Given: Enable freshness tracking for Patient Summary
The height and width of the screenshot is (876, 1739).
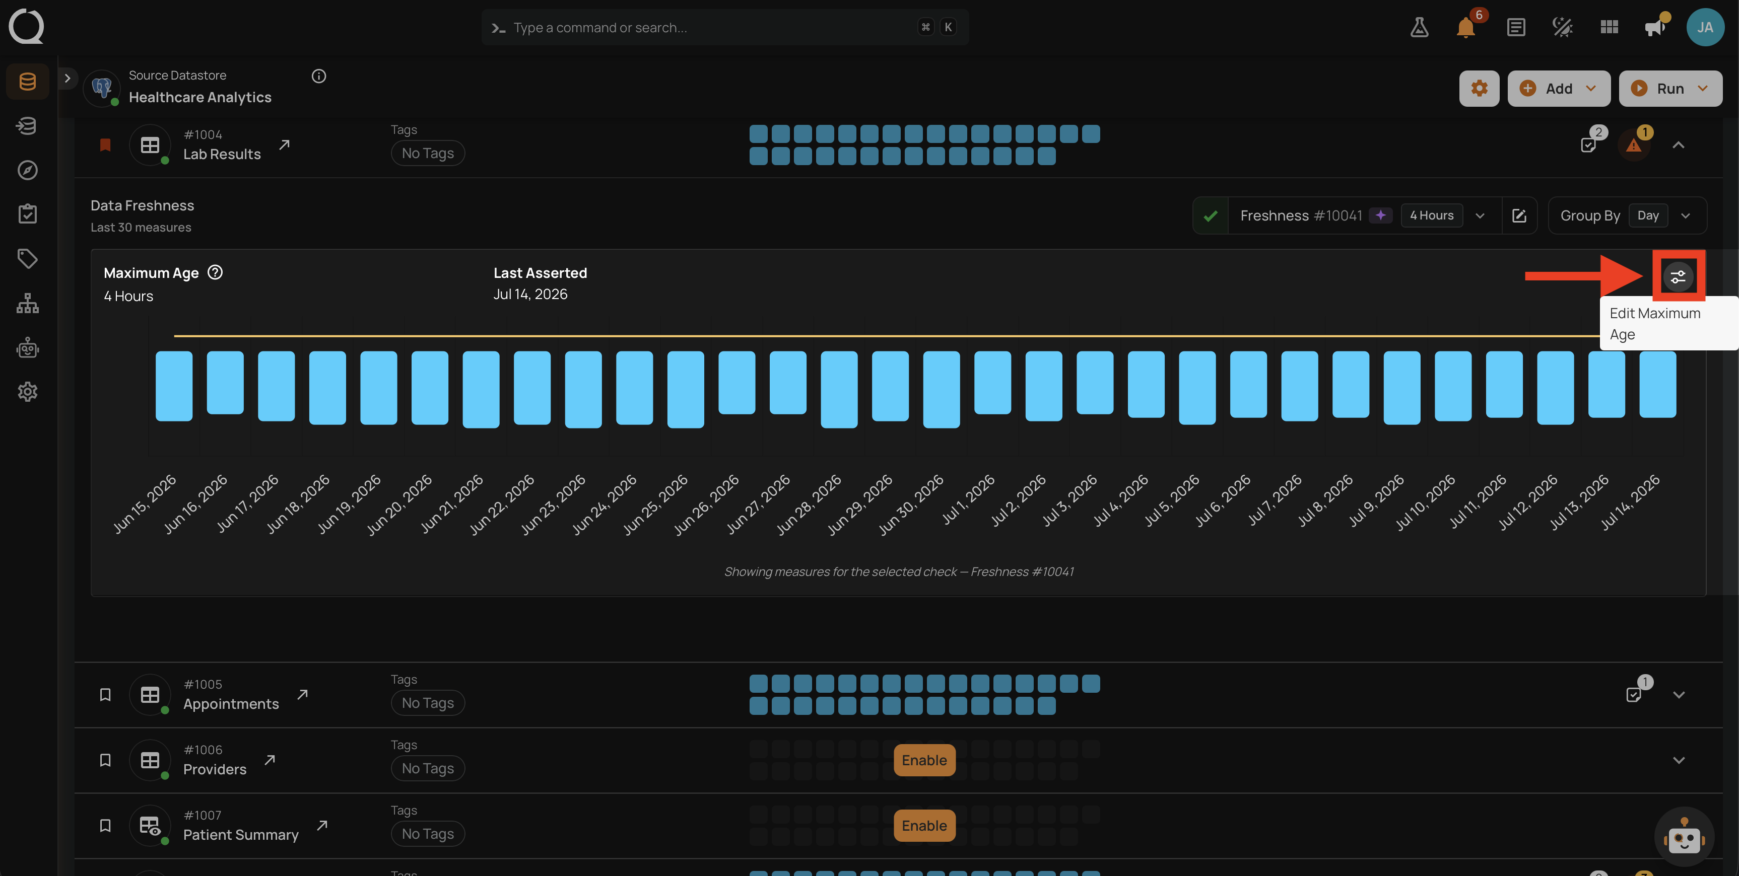Looking at the screenshot, I should tap(924, 825).
